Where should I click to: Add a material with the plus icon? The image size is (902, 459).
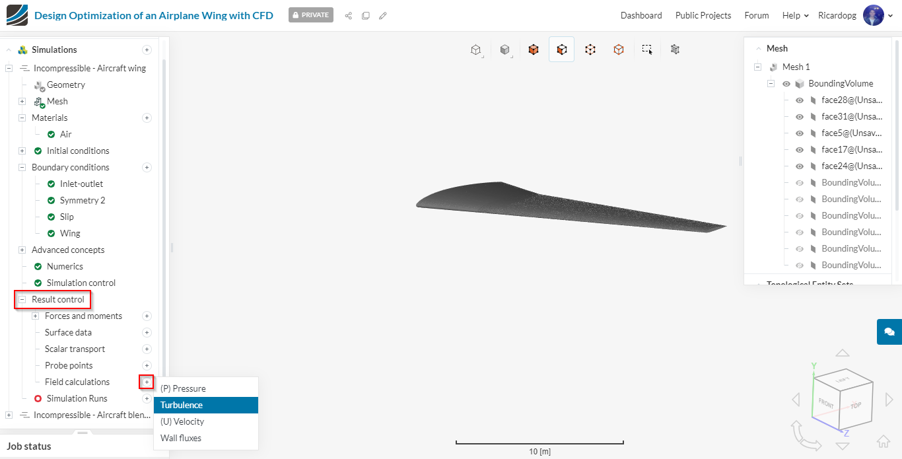pos(147,118)
